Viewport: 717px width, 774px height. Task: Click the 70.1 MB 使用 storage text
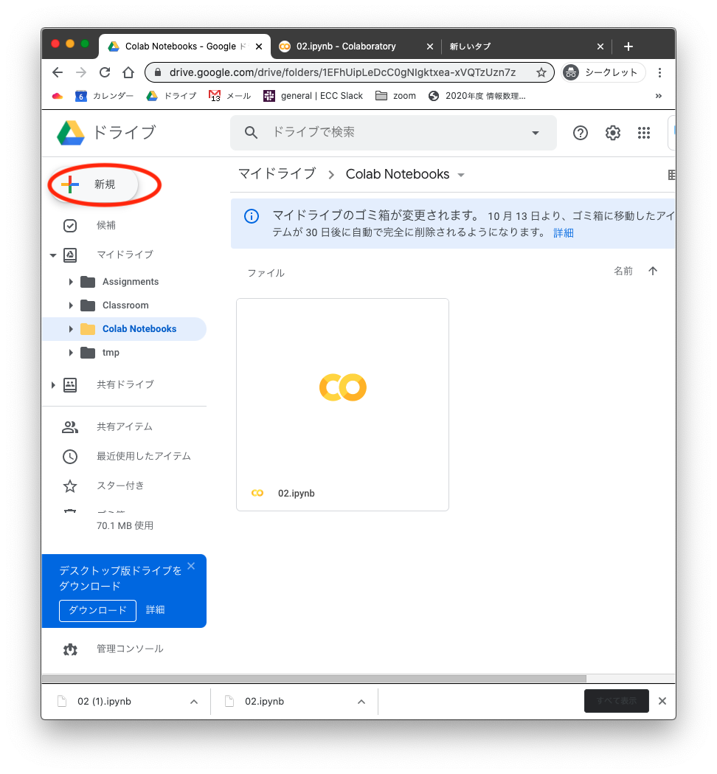[125, 526]
